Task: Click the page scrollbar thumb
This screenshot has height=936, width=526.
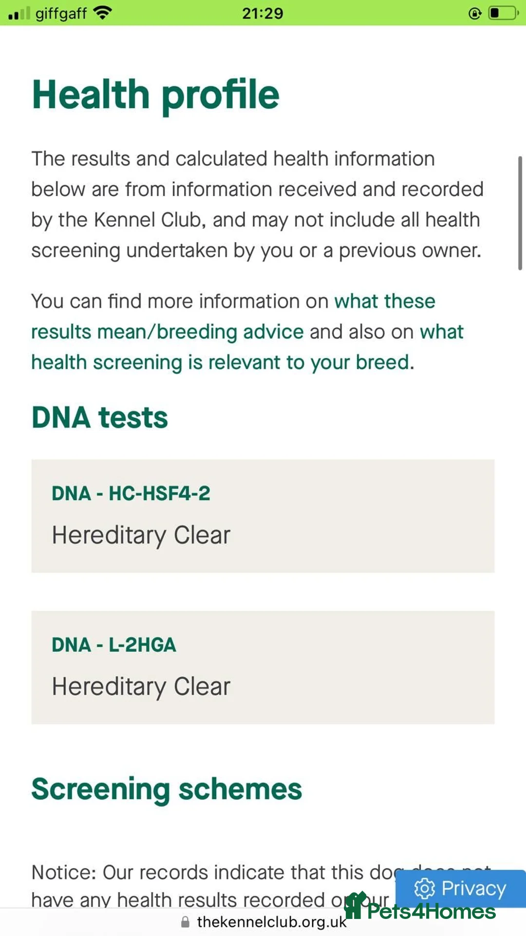Action: click(x=520, y=213)
